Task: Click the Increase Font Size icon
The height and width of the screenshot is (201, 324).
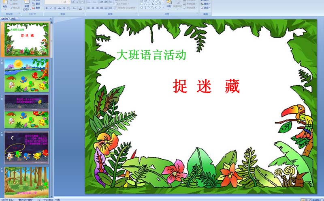Action: [73, 2]
